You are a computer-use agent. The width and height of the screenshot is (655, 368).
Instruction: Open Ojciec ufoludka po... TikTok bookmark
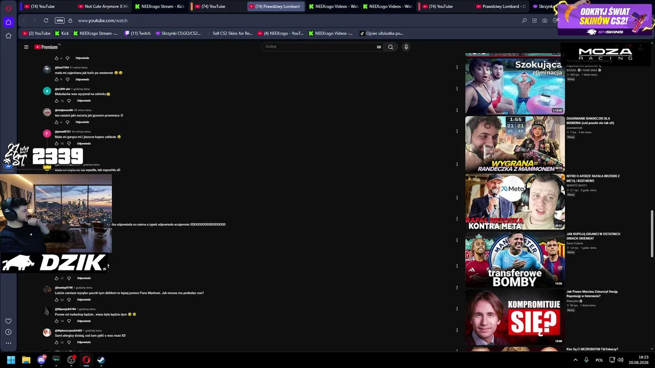tap(381, 33)
